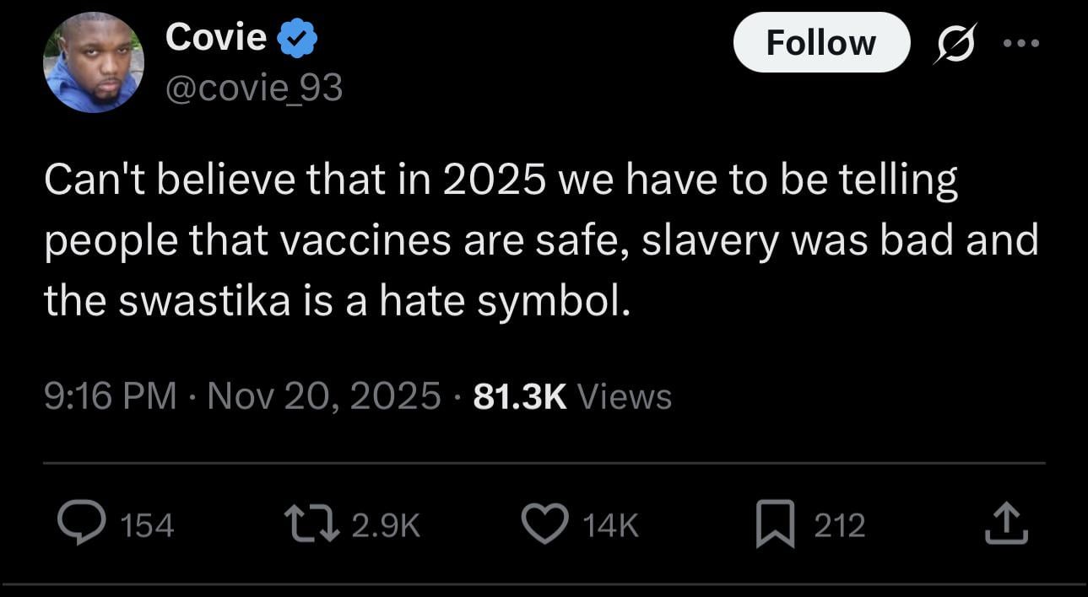Image resolution: width=1088 pixels, height=597 pixels.
Task: Click the 212 bookmarks count
Action: coord(839,526)
